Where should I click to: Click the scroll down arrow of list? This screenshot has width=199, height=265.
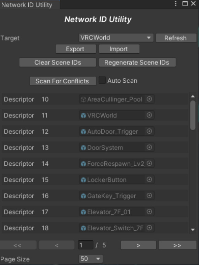click(x=193, y=230)
